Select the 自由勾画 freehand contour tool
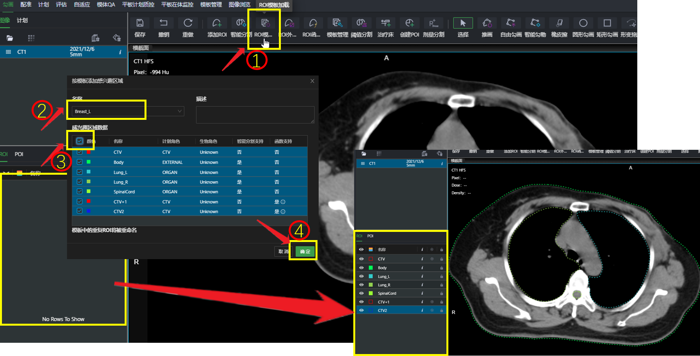 pos(511,23)
